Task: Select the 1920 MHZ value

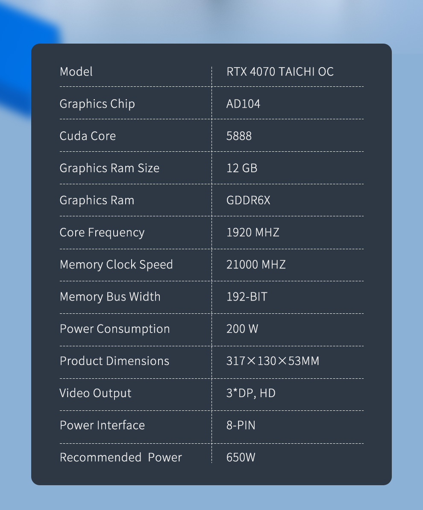Action: (x=253, y=233)
